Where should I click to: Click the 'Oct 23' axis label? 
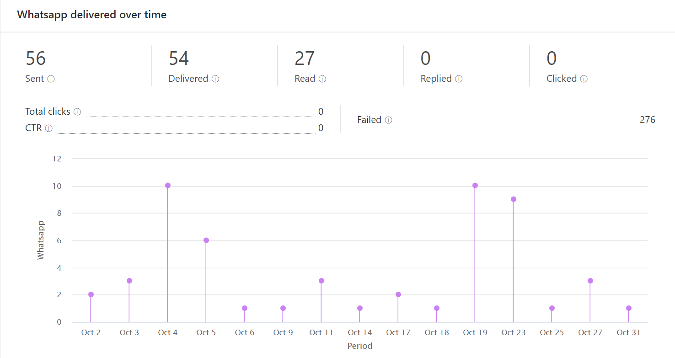514,332
